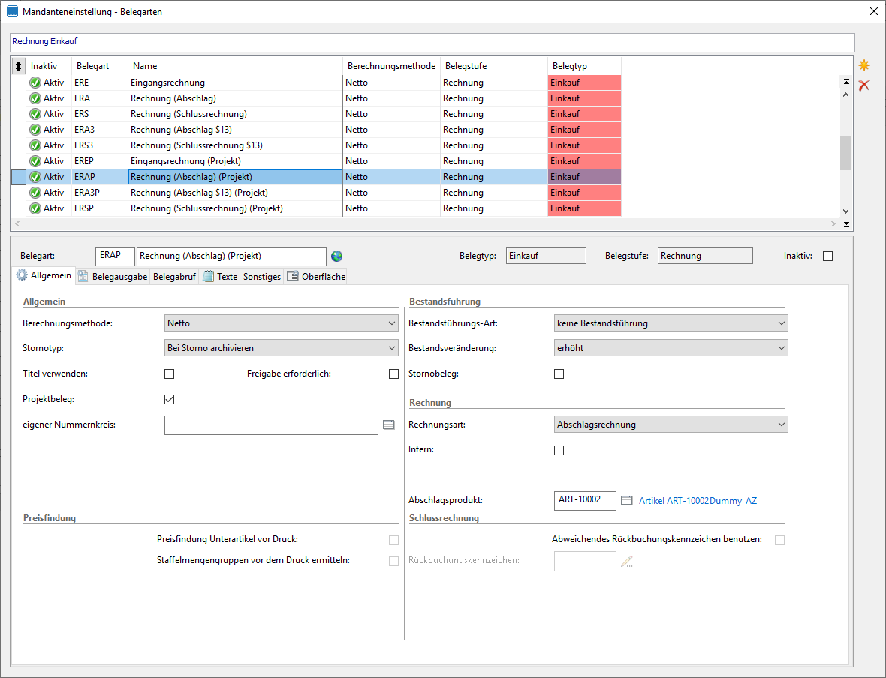Click green Aktiv status icon of ERAP row
886x678 pixels.
click(35, 177)
